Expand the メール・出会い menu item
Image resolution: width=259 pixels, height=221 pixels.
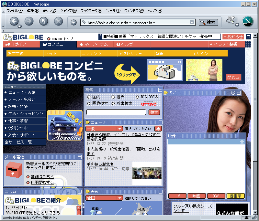coord(25,100)
